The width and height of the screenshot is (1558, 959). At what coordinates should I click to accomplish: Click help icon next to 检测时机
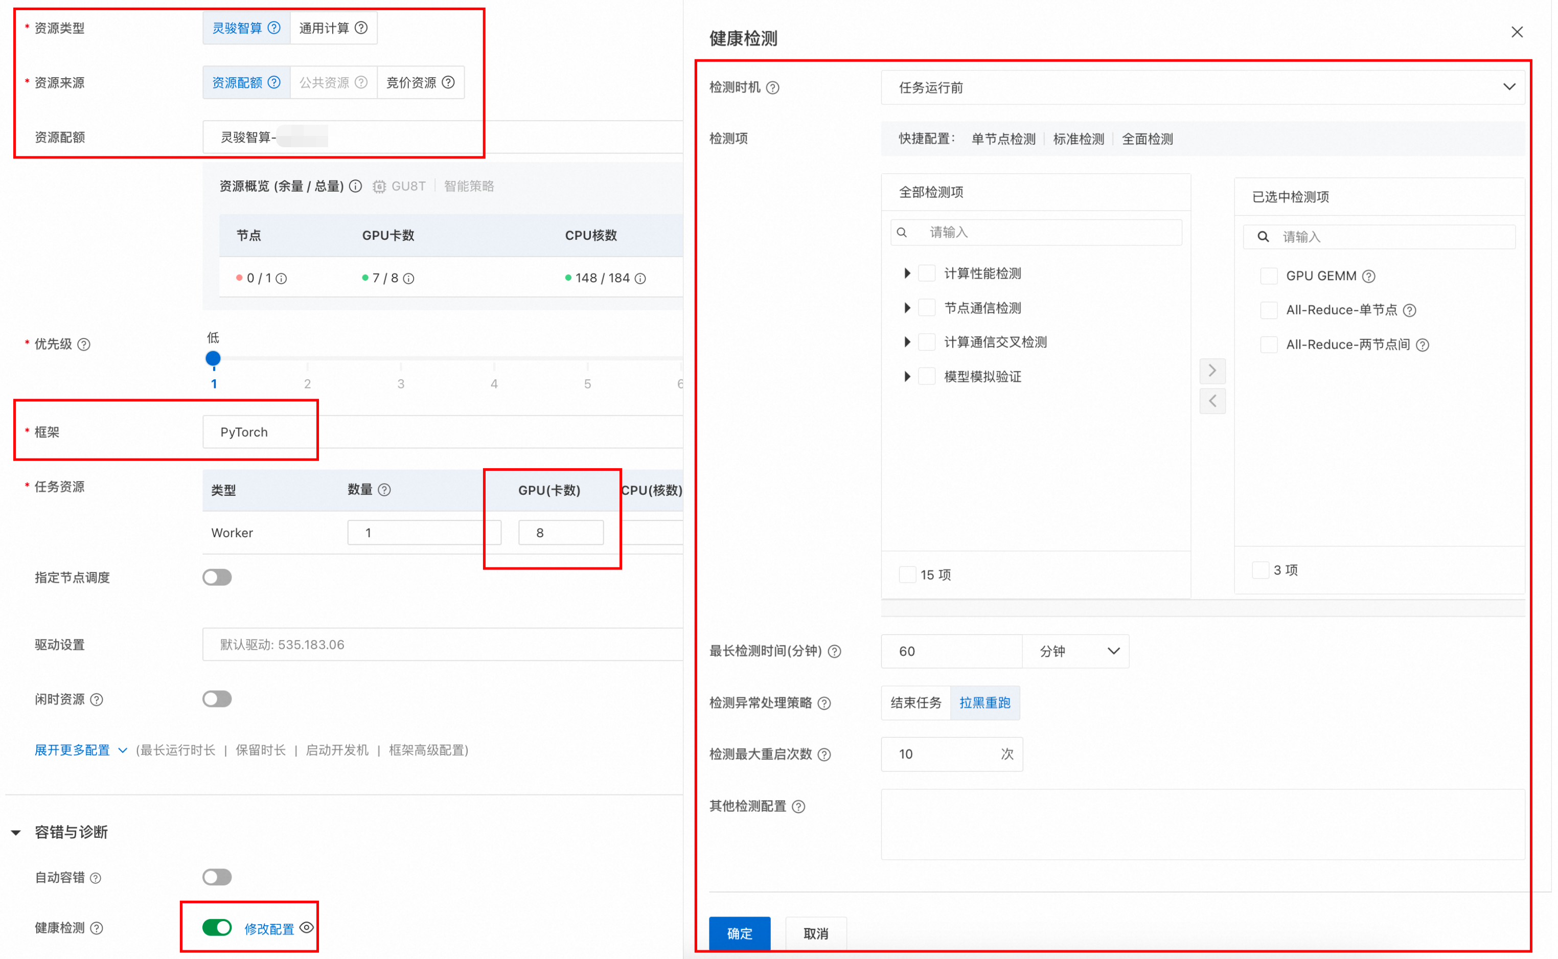(x=772, y=88)
